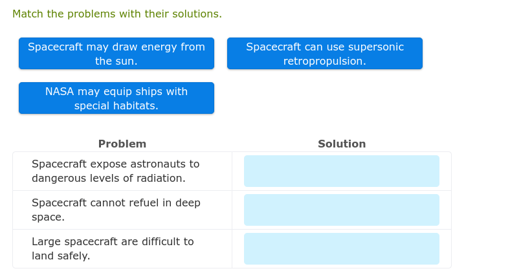The width and height of the screenshot is (510, 273).
Task: Choose the special habitats solution tile
Action: point(116,98)
